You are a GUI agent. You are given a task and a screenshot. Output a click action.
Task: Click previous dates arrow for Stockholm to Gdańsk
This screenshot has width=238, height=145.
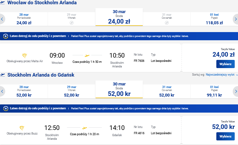coord(2,91)
